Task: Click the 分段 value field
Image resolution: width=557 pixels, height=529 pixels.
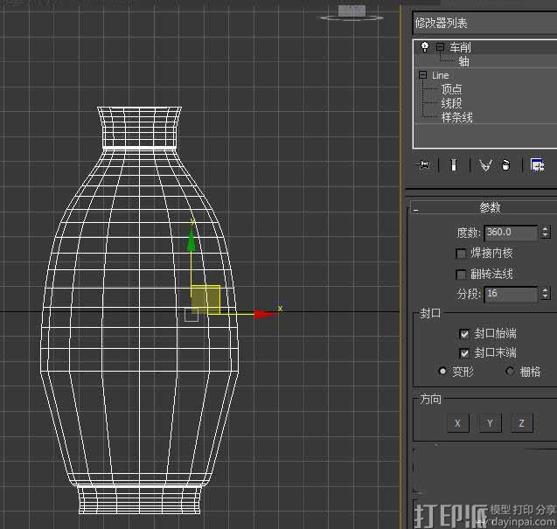Action: [511, 294]
